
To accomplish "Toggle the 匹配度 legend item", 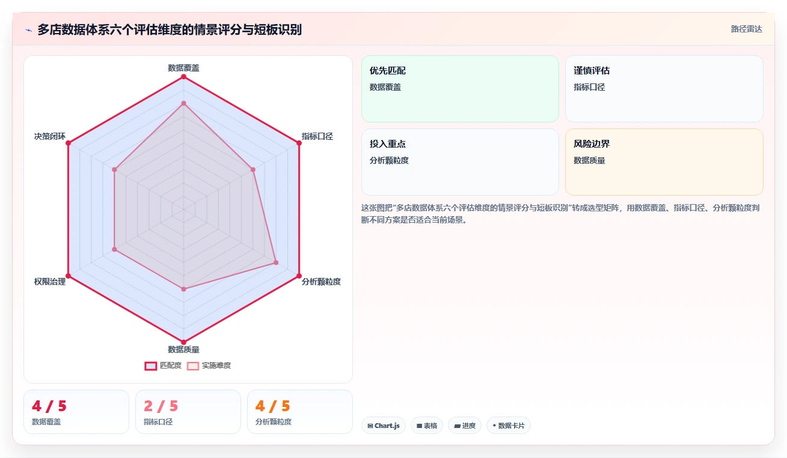I will point(163,366).
